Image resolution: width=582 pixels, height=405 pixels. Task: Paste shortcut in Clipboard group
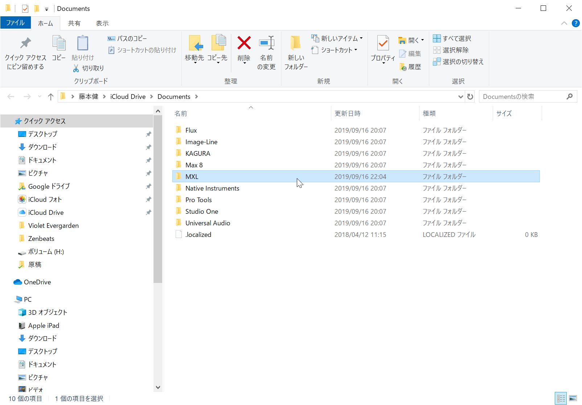(x=142, y=50)
